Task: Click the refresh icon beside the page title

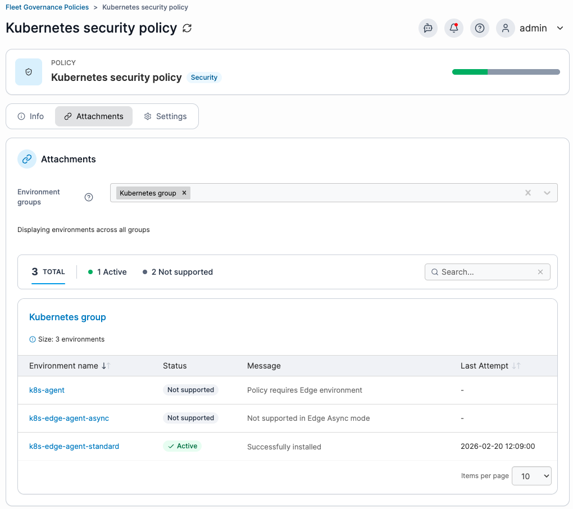Action: [x=187, y=28]
